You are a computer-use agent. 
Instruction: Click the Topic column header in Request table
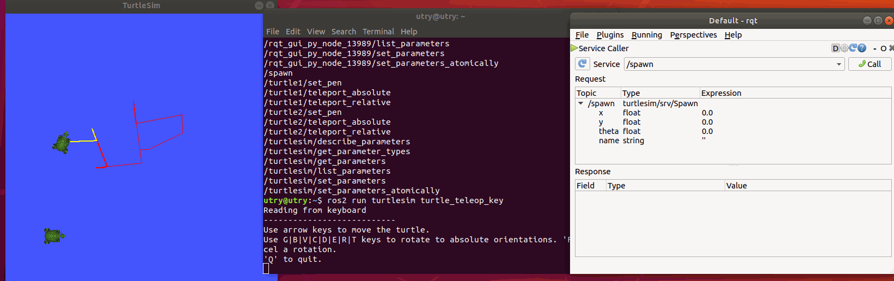click(598, 93)
